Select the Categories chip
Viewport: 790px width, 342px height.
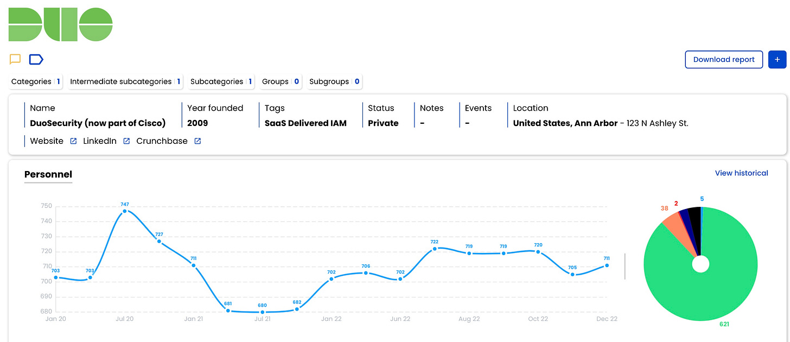tap(36, 81)
